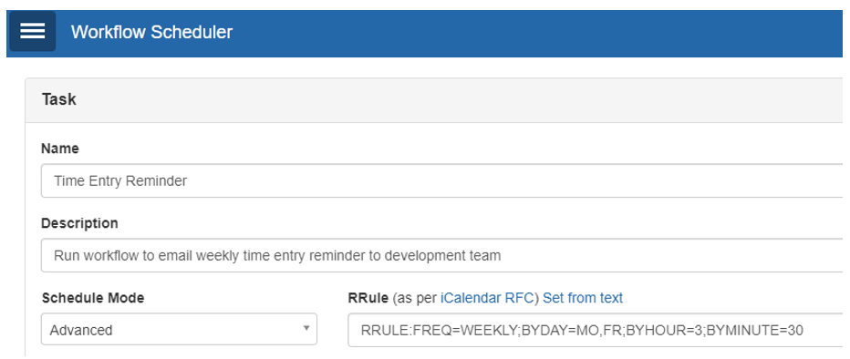Place cursor after BYMINUTE=30 in RRule

(804, 330)
